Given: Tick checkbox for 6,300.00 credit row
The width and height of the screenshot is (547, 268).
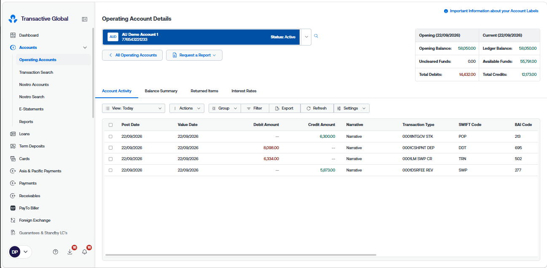Looking at the screenshot, I should point(111,137).
